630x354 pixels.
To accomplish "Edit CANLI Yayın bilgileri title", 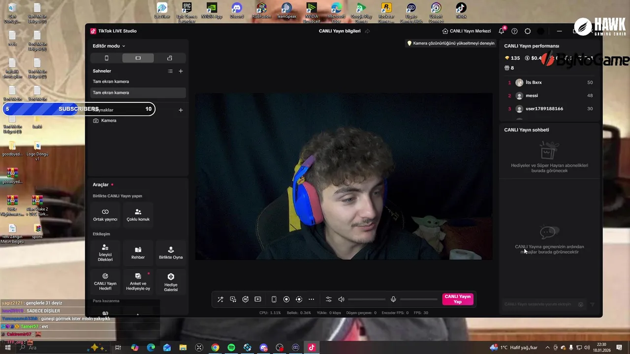I will pyautogui.click(x=340, y=31).
